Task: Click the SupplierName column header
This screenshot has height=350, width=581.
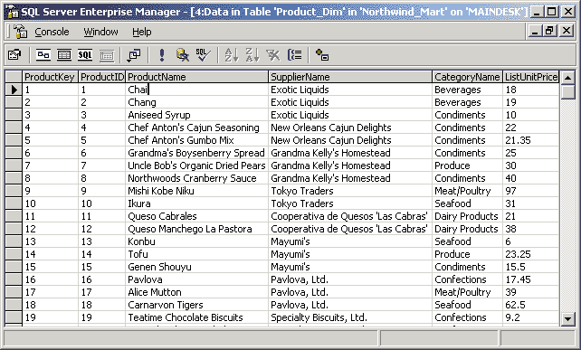Action: (x=350, y=77)
